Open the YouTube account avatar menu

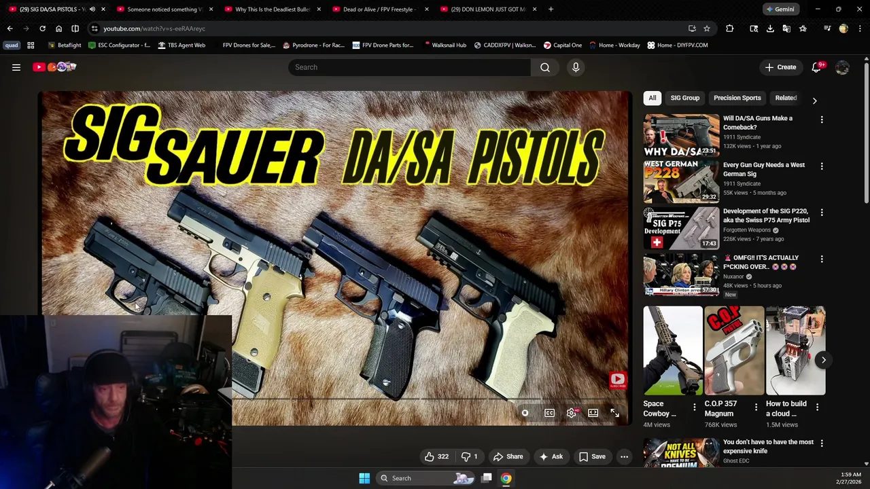point(842,67)
